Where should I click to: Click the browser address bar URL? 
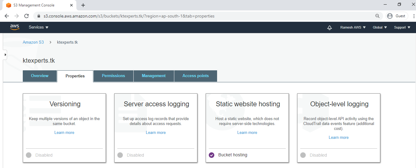(x=129, y=16)
